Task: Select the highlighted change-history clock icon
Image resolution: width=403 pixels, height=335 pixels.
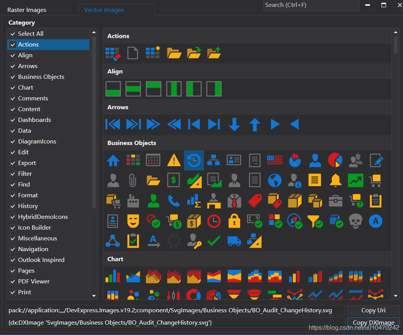Action: [194, 160]
